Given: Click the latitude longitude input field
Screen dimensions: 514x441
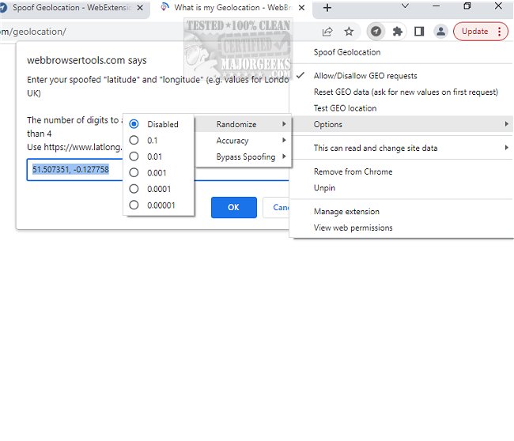Looking at the screenshot, I should (x=75, y=169).
